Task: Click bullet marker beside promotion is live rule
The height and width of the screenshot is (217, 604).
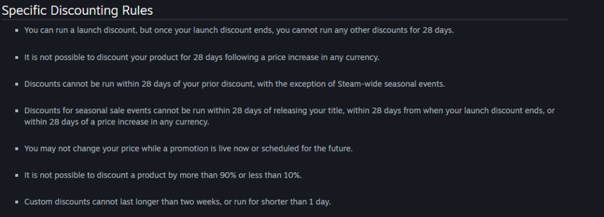Action: pyautogui.click(x=17, y=149)
